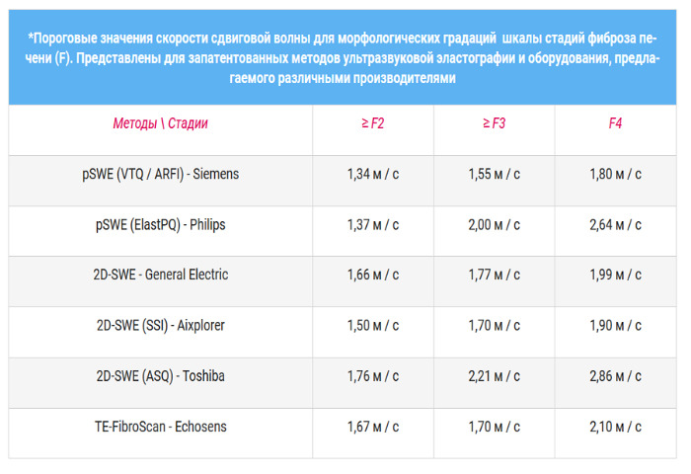Click the pSWE (VTQ / ARFI) - Siemens row label
Image resolution: width=691 pixels, height=474 pixels.
pos(160,174)
